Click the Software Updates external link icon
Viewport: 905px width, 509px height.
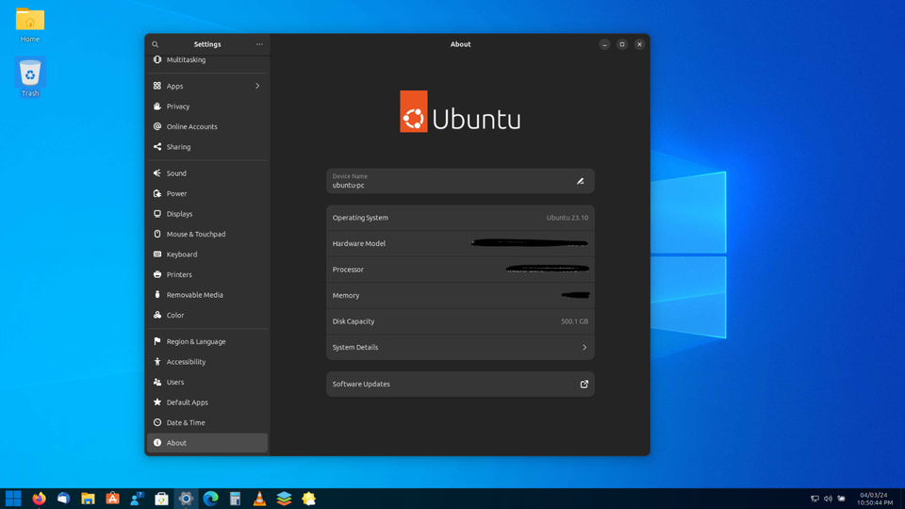(x=584, y=384)
